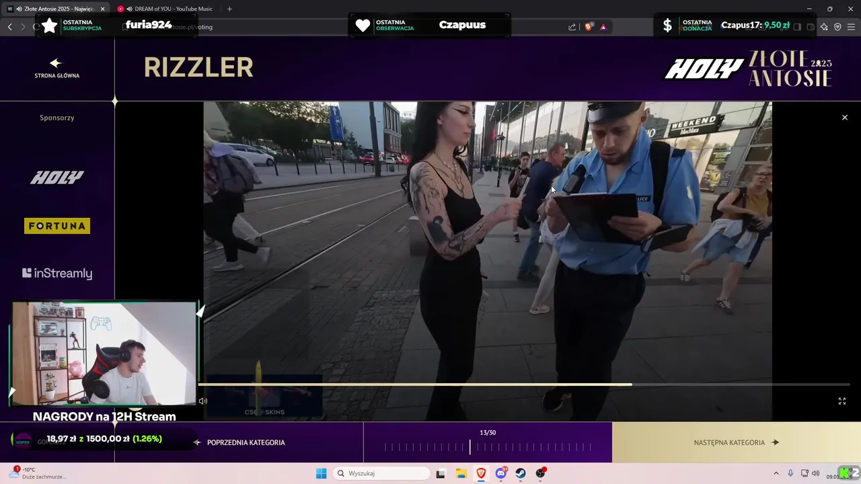The image size is (861, 484).
Task: Seek along the video progress bar
Action: click(x=524, y=385)
